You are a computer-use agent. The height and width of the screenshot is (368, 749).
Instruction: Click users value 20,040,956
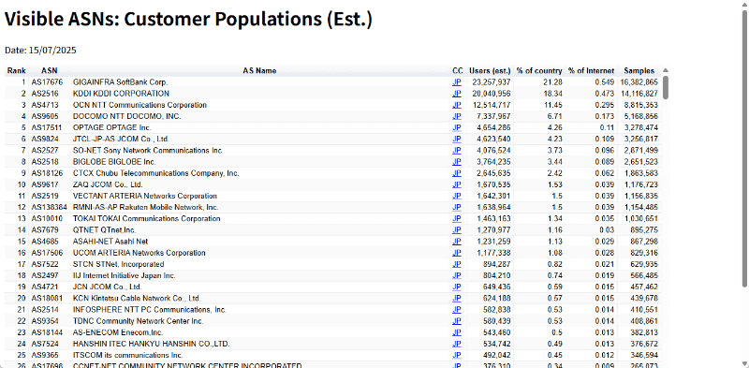pyautogui.click(x=492, y=94)
